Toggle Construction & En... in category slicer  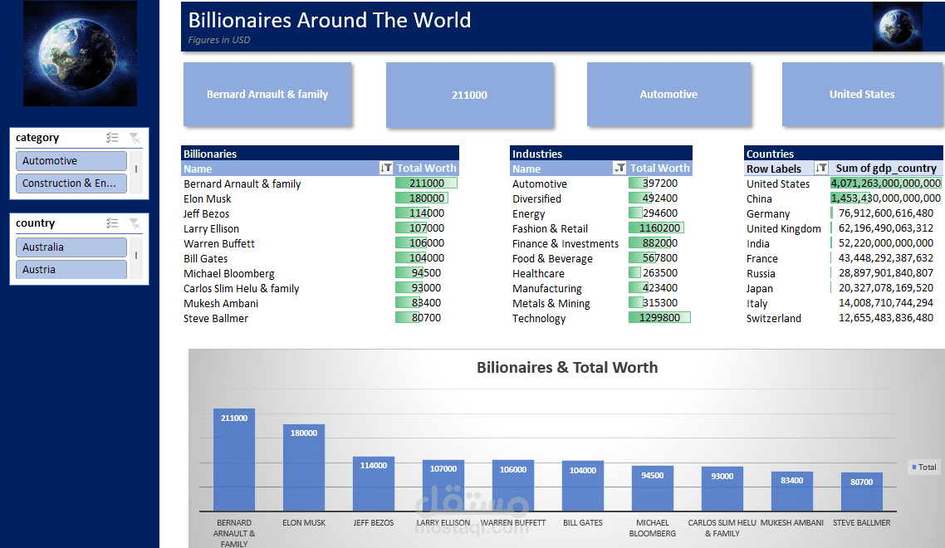point(71,183)
